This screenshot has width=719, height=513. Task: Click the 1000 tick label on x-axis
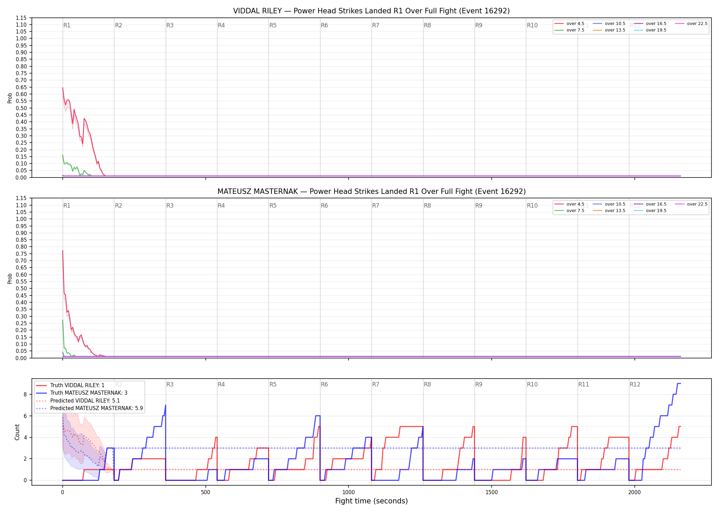pos(349,492)
